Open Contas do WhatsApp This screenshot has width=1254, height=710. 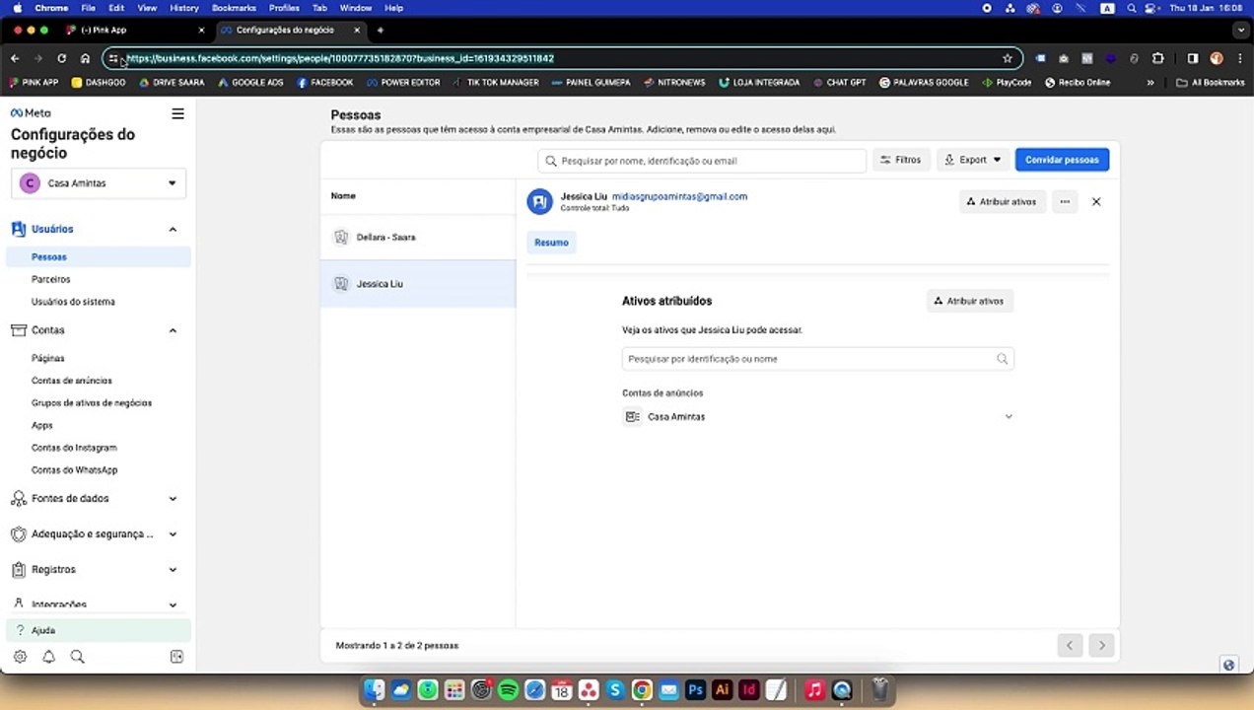tap(74, 470)
